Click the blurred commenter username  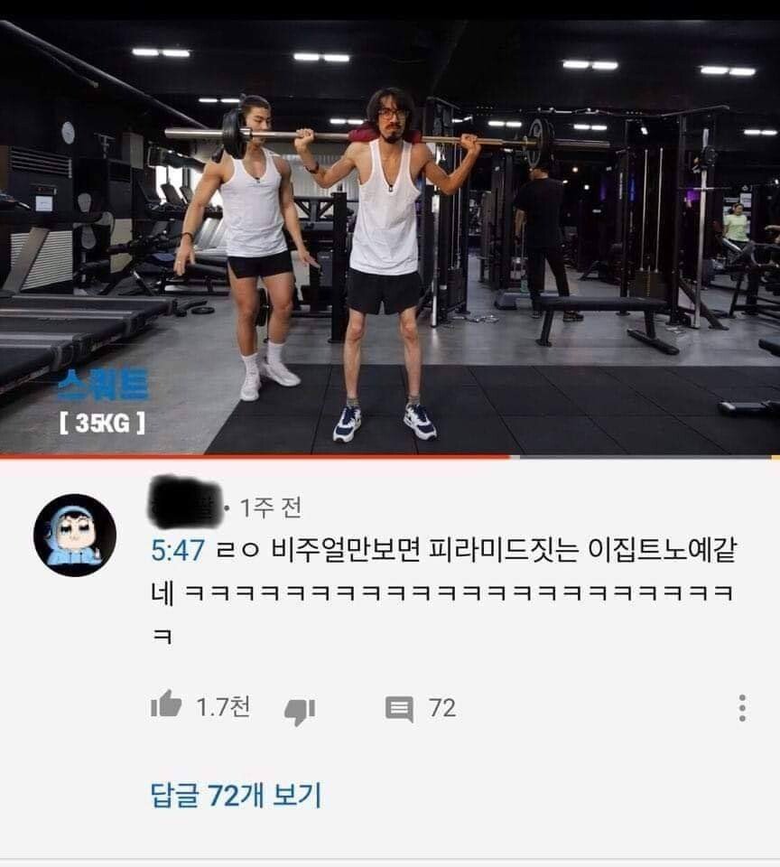pos(185,503)
